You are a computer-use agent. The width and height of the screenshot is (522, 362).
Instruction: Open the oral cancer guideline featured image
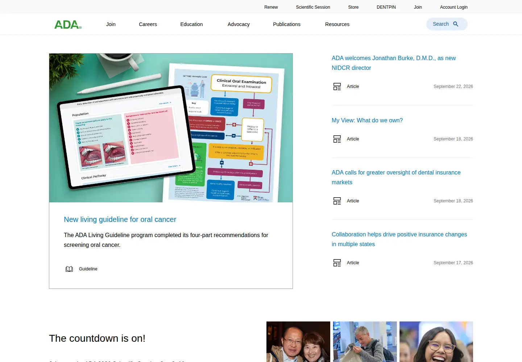171,128
